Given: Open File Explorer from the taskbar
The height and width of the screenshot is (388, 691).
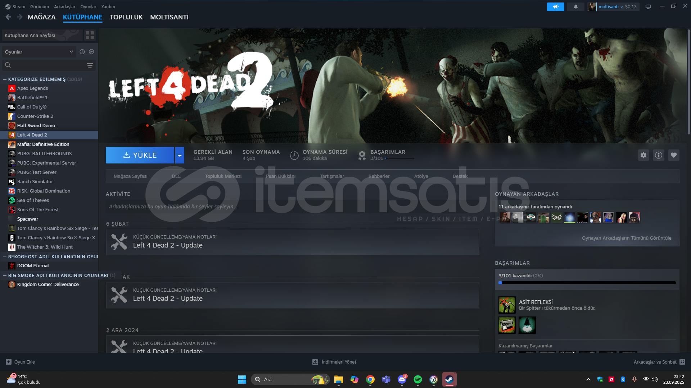Looking at the screenshot, I should pos(339,379).
